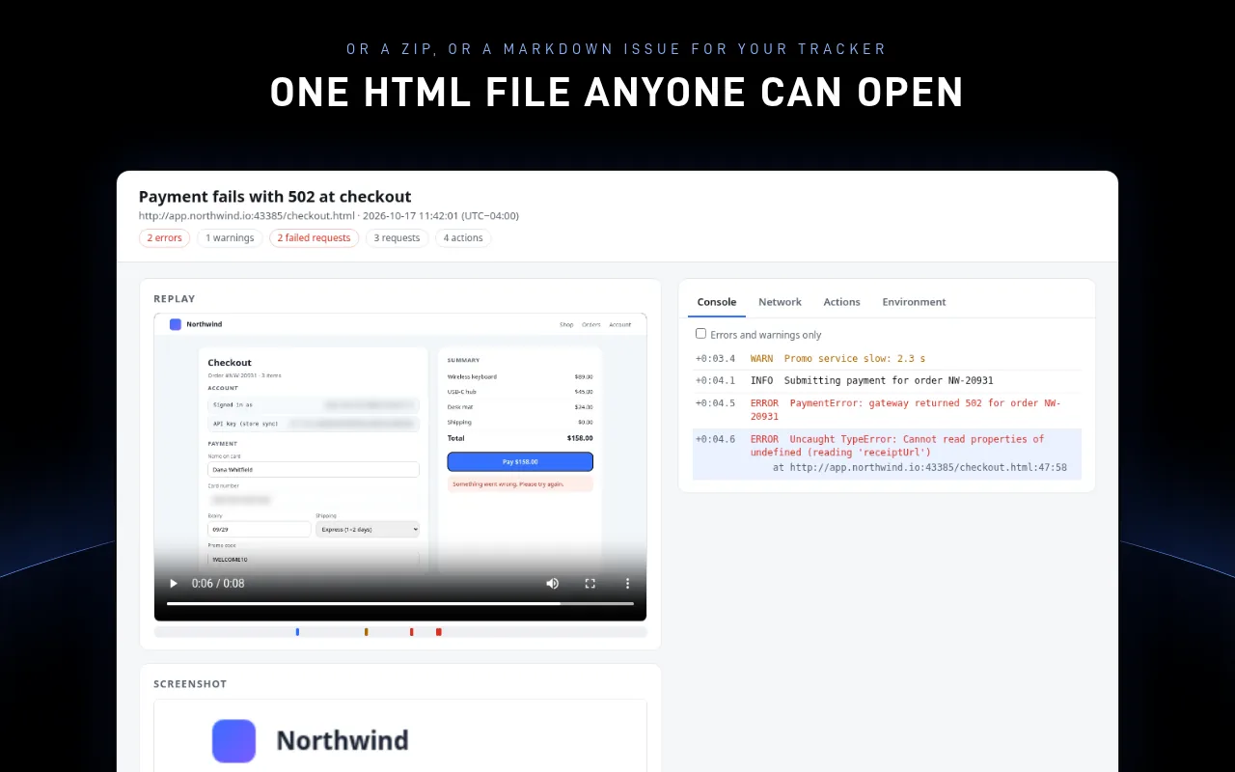1235x772 pixels.
Task: Select the WARN Promo service slow log
Action: (887, 359)
